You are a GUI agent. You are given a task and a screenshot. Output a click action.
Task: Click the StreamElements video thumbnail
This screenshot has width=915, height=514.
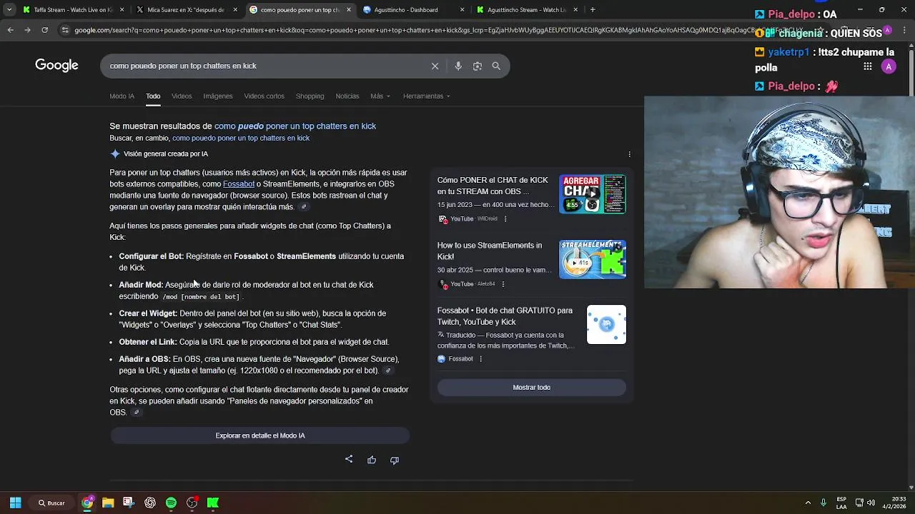(593, 259)
